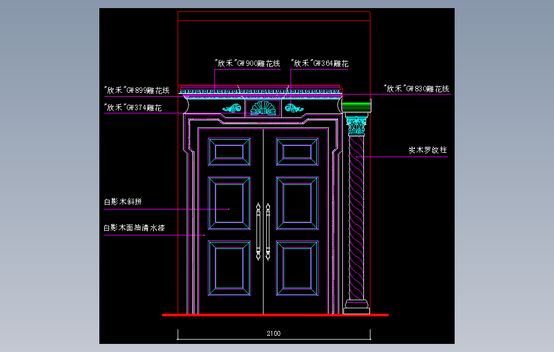
Task: Select the thick red floor line
Action: 275,315
